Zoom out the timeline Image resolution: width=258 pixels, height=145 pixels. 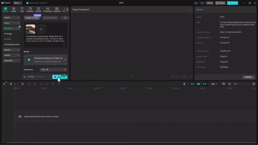[230, 84]
